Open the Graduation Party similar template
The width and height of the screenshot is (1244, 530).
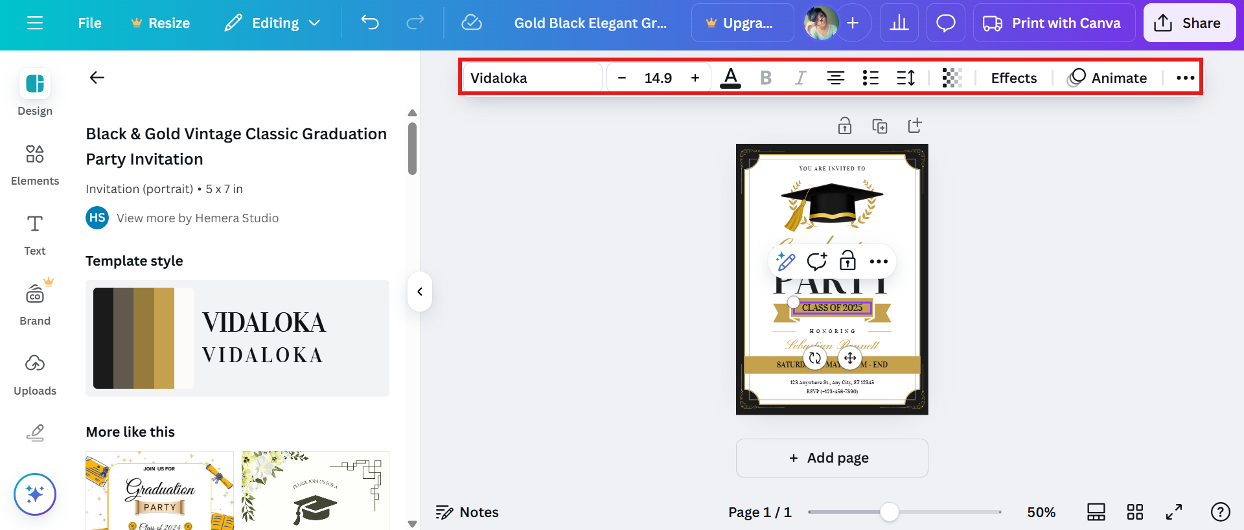159,490
